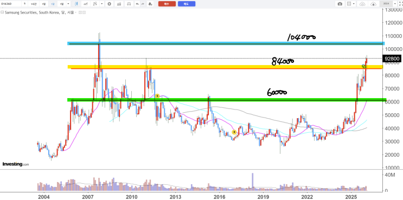Expand the time interval dropdown arrow
Image resolution: width=403 pixels, height=200 pixels.
tap(68, 4)
